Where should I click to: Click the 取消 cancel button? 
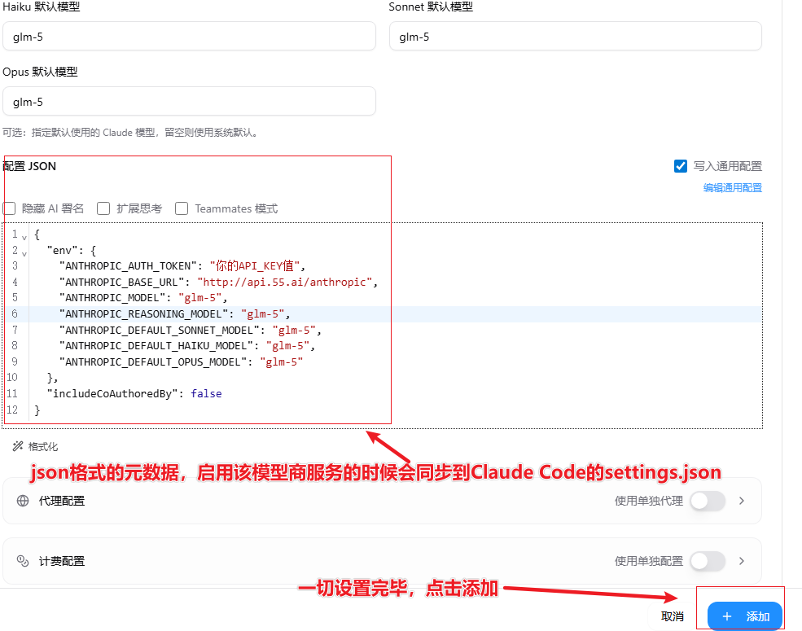[x=672, y=616]
